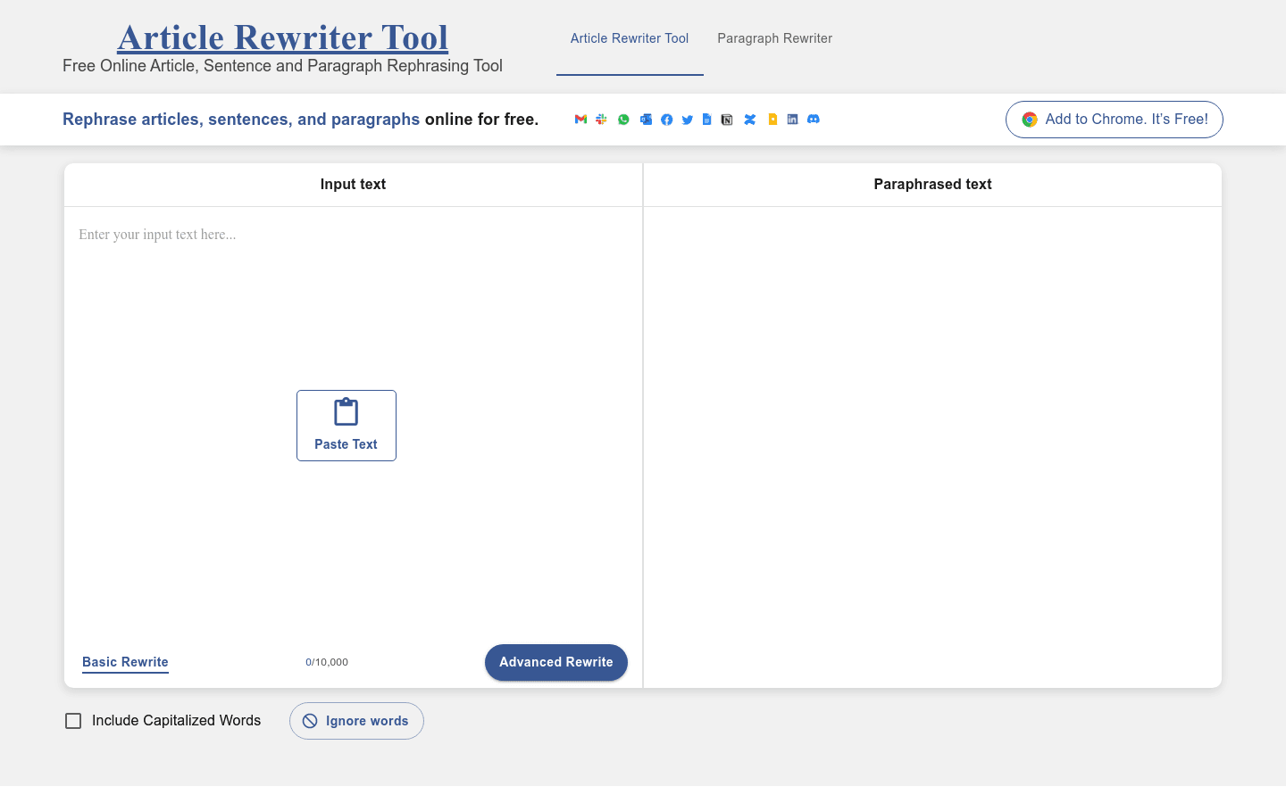Select the Outlook icon in the banner
Screen dimensions: 1286x803
(x=646, y=119)
